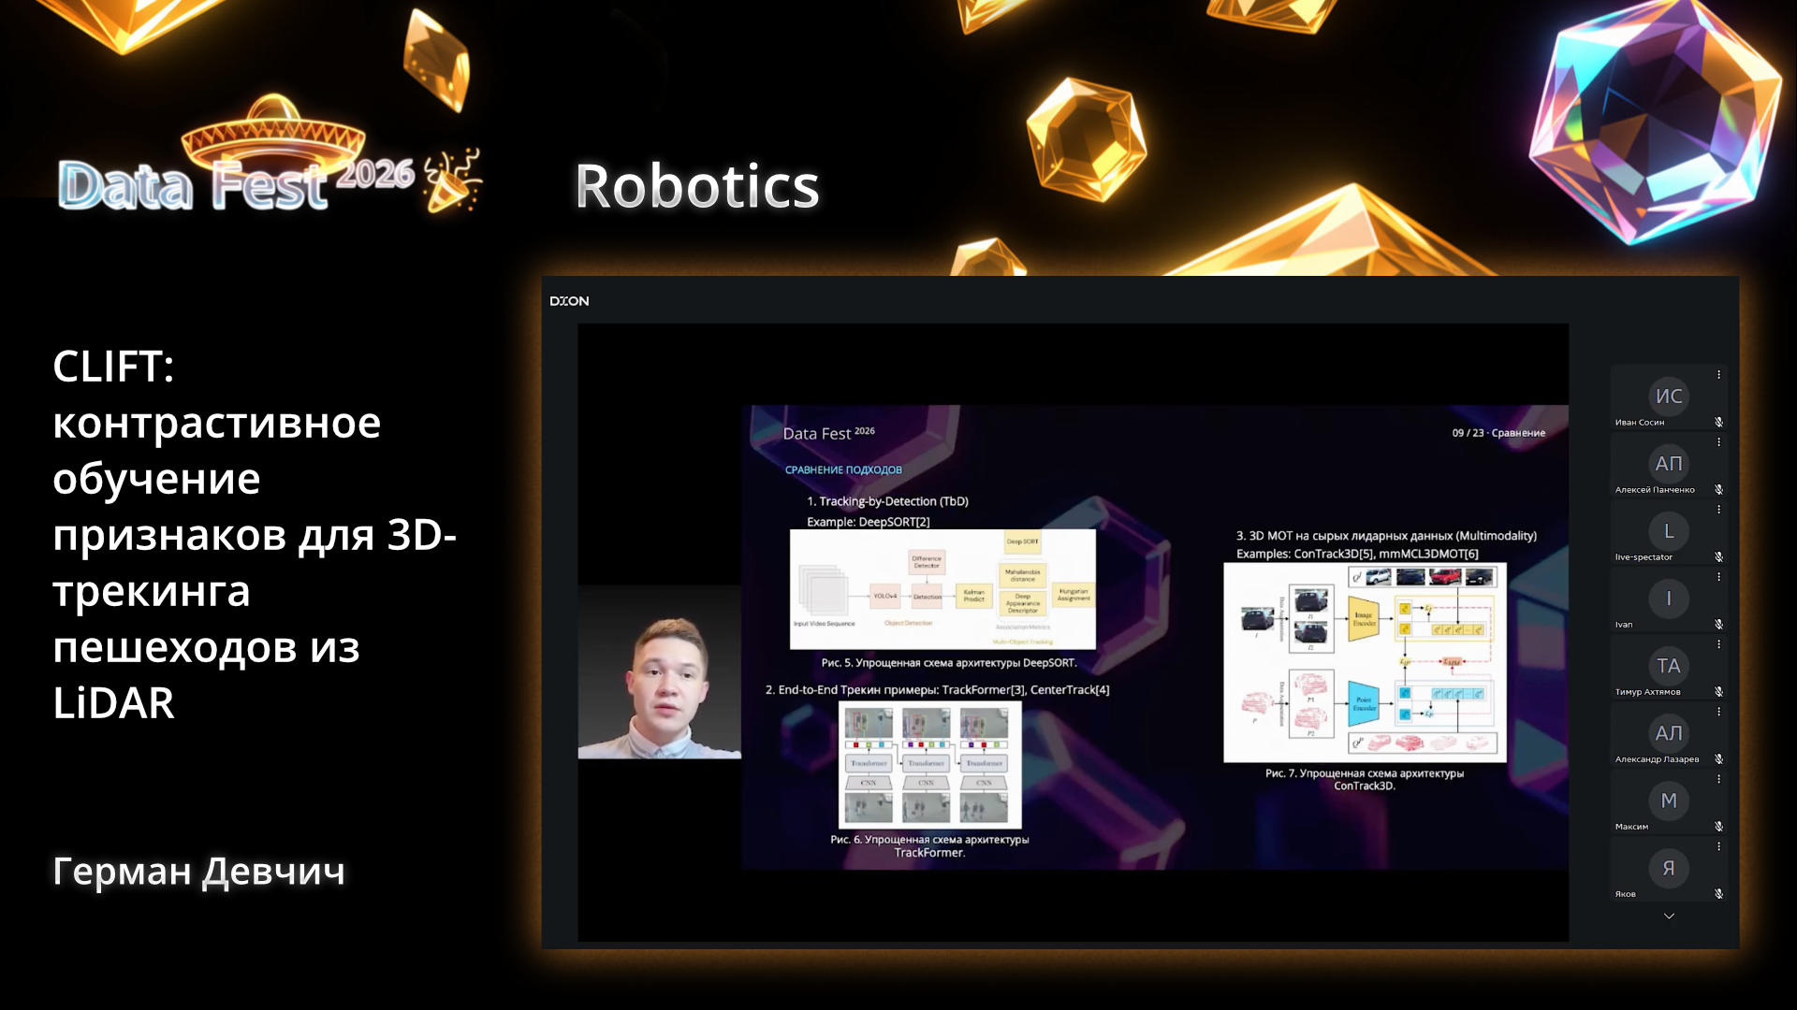Viewport: 1797px width, 1010px height.
Task: Open options menu for Алексей Панченко
Action: click(x=1718, y=442)
